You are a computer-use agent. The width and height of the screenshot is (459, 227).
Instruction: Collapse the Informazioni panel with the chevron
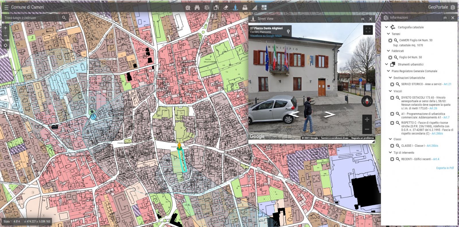[x=445, y=18]
